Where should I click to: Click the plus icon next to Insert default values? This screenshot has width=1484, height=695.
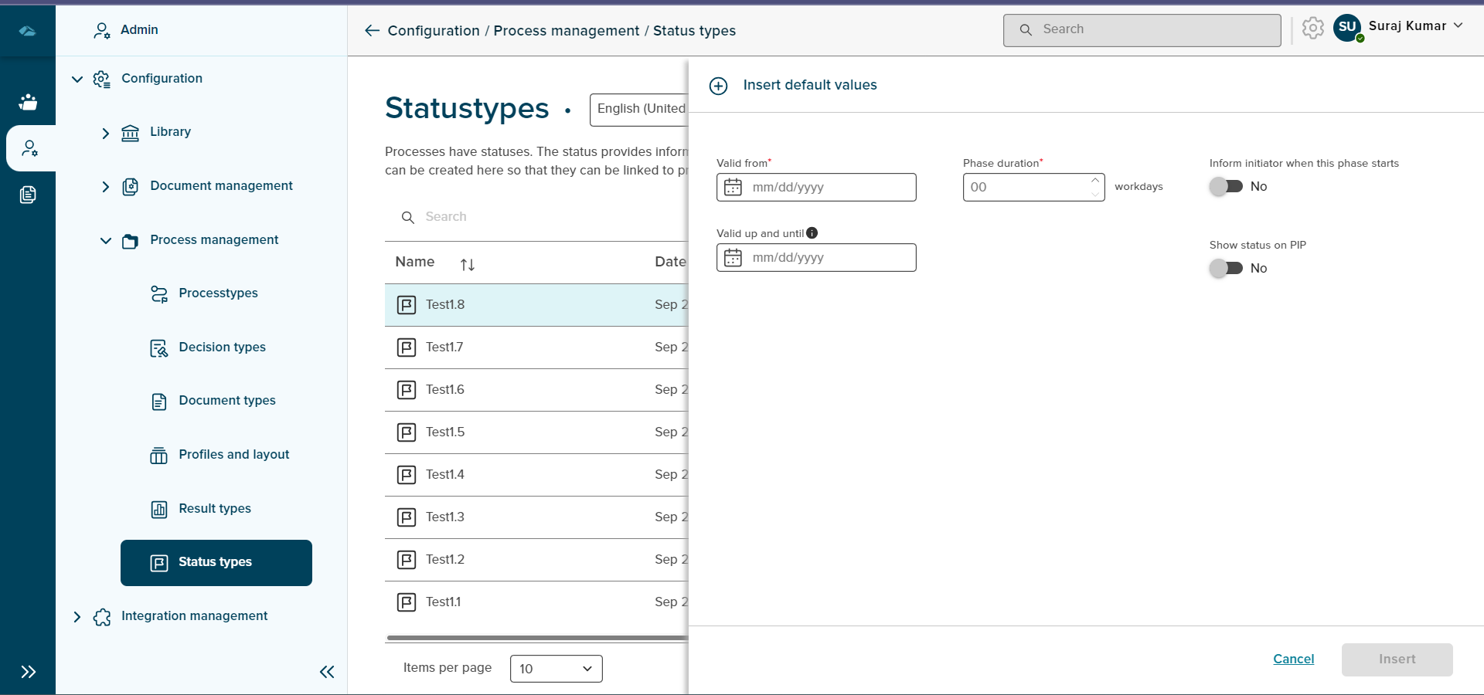(x=718, y=86)
